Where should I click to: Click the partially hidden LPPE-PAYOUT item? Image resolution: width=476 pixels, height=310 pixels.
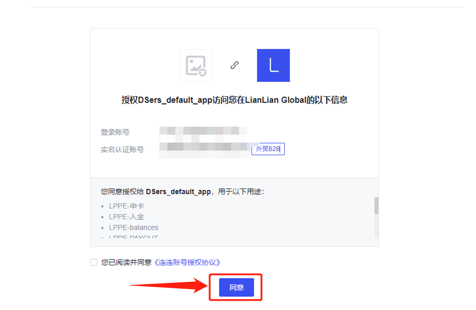tap(134, 237)
